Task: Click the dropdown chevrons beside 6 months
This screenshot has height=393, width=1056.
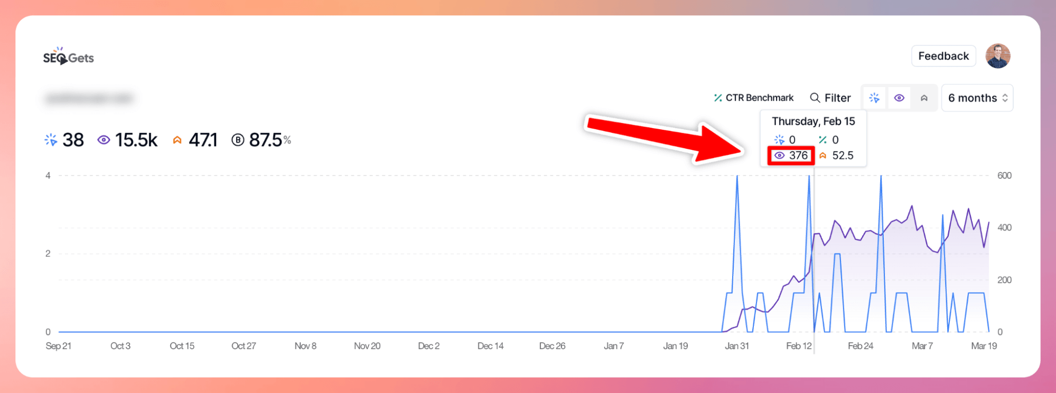Action: pos(1005,98)
